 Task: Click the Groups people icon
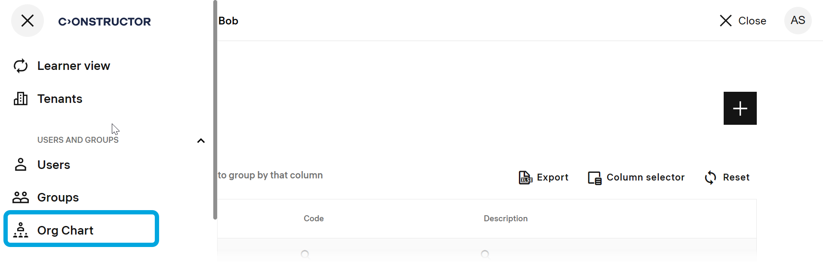tap(21, 197)
